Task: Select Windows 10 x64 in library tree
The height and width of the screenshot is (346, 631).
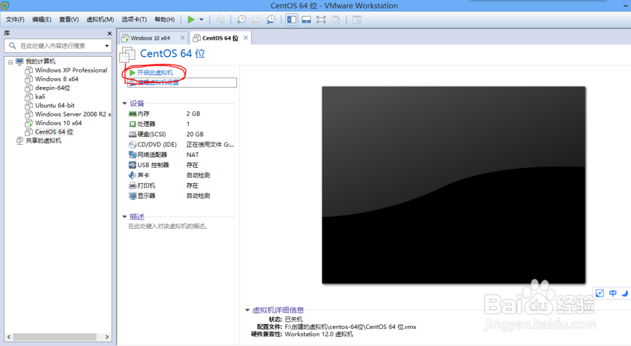Action: (x=58, y=123)
